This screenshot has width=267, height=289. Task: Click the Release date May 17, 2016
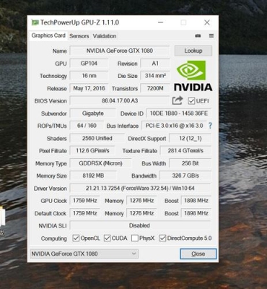pos(89,88)
